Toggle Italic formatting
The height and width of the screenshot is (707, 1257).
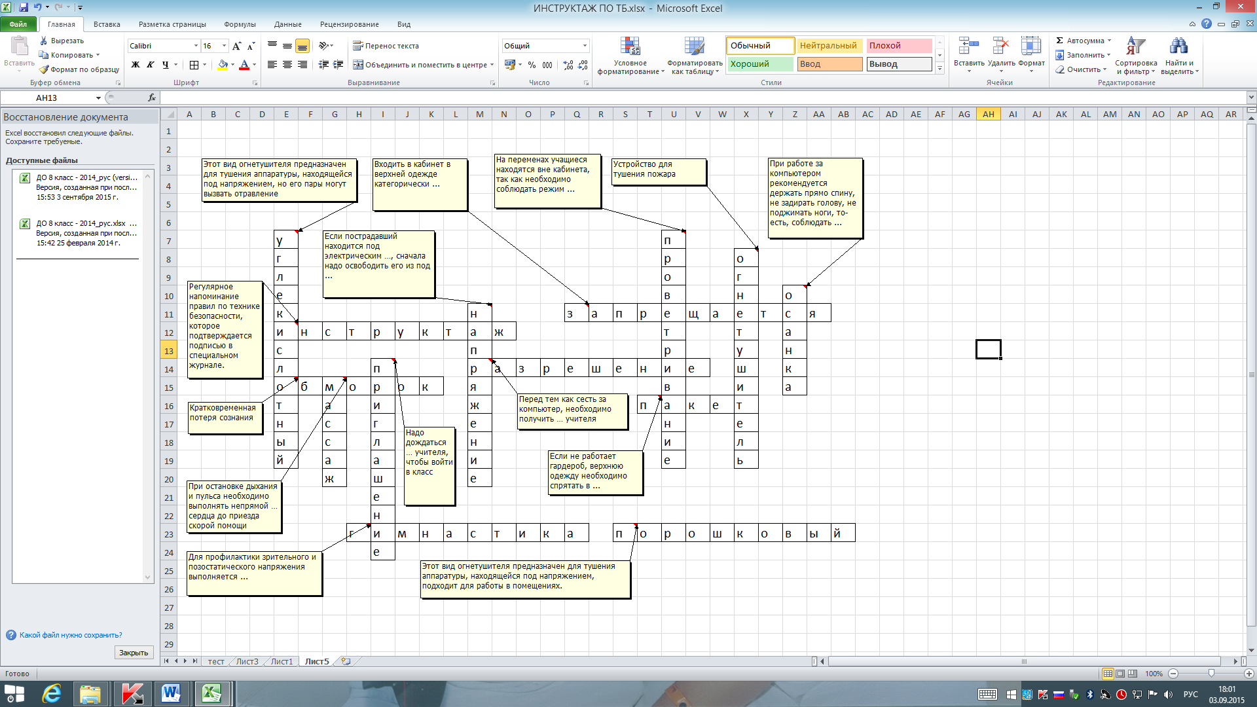pos(151,65)
